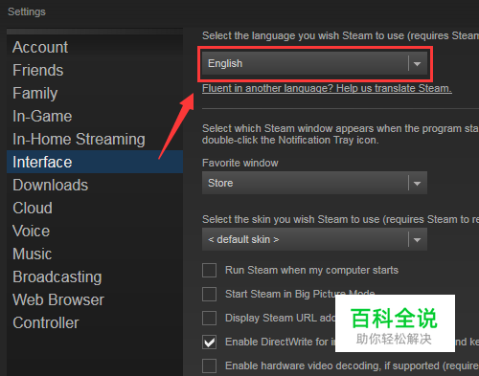
Task: Click the Help us translate Steam link
Action: [327, 88]
